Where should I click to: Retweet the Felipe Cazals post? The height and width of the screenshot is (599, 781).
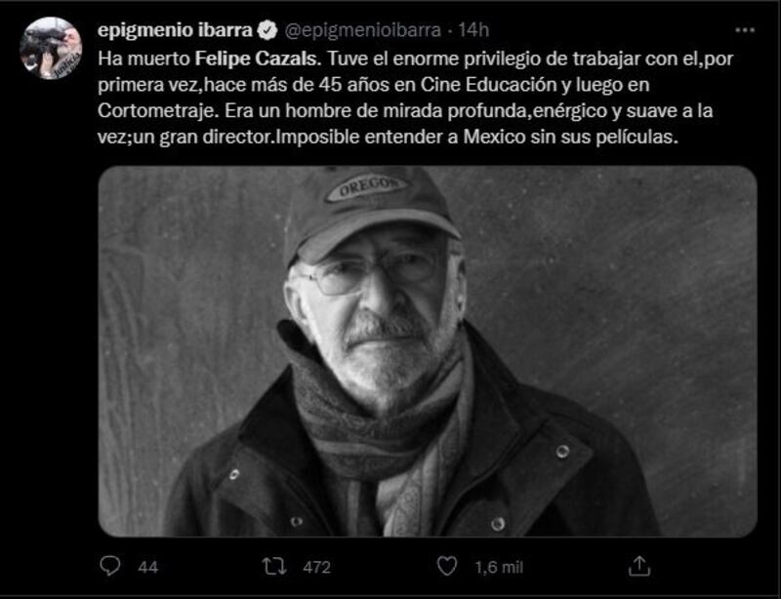(274, 566)
